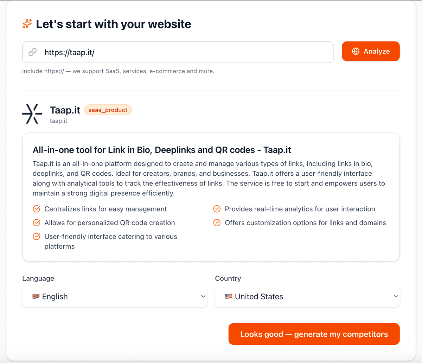
Task: Click the sparkle icon beside the heading
Action: [27, 24]
